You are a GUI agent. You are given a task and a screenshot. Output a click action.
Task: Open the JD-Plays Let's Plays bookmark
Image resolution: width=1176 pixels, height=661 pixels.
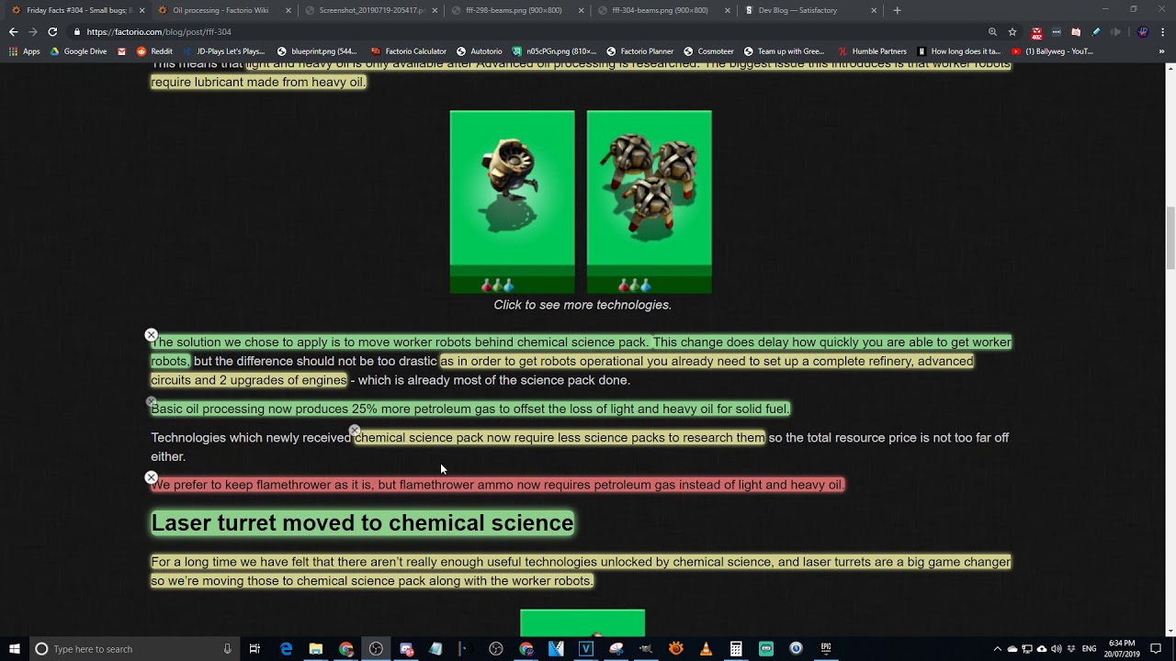pos(223,51)
